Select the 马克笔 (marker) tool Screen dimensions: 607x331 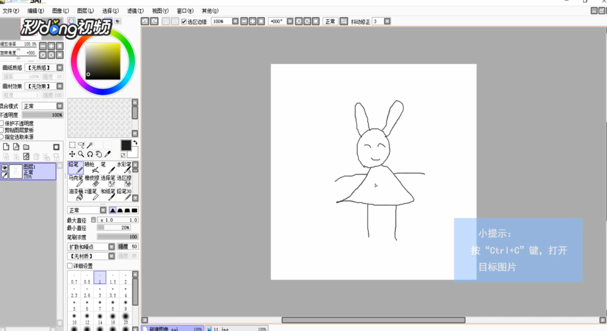pyautogui.click(x=76, y=181)
